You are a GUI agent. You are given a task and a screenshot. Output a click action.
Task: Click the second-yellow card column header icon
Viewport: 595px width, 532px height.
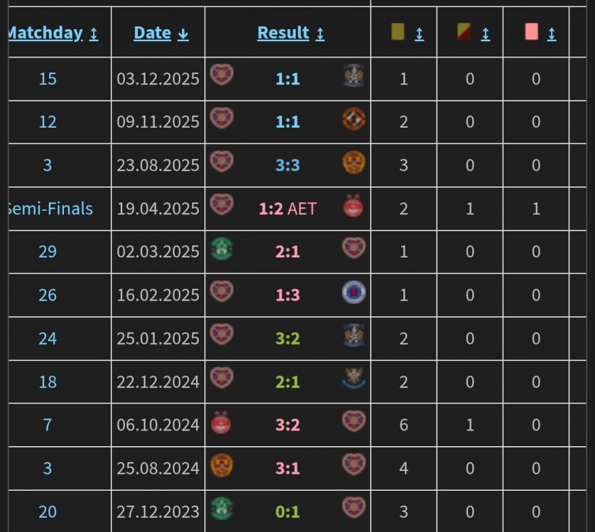click(464, 32)
